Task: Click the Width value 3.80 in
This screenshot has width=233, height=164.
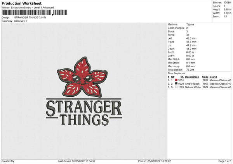Action: pos(227,13)
